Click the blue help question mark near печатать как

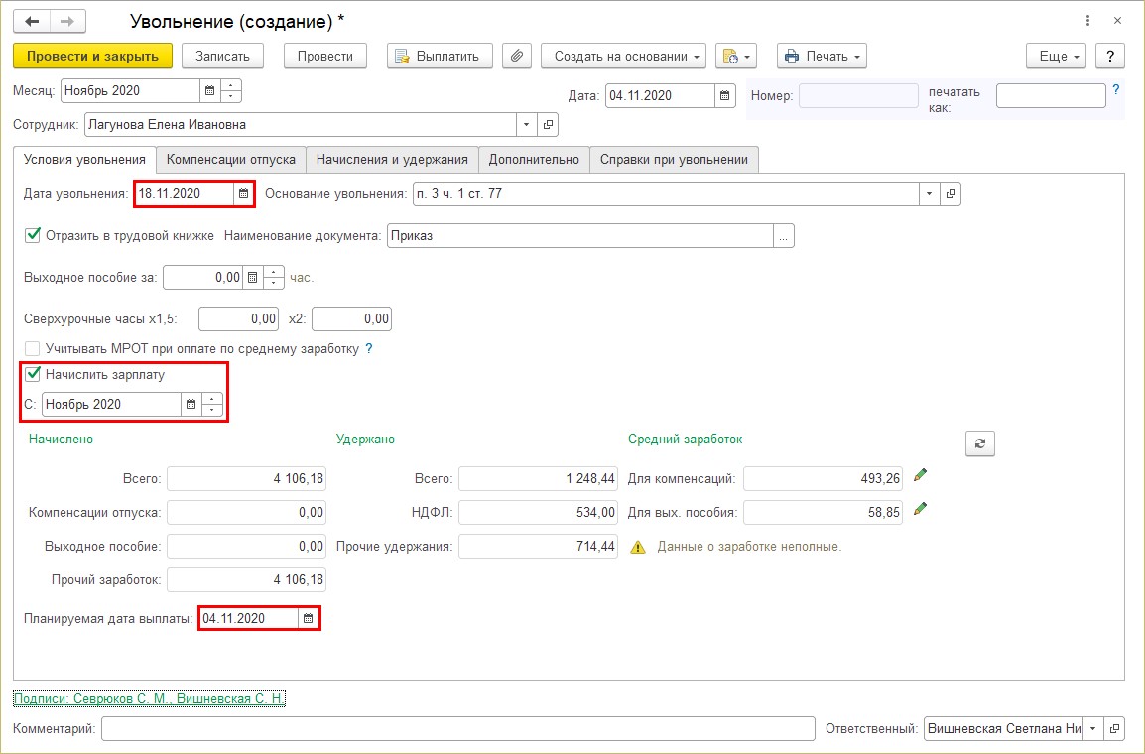point(1116,89)
